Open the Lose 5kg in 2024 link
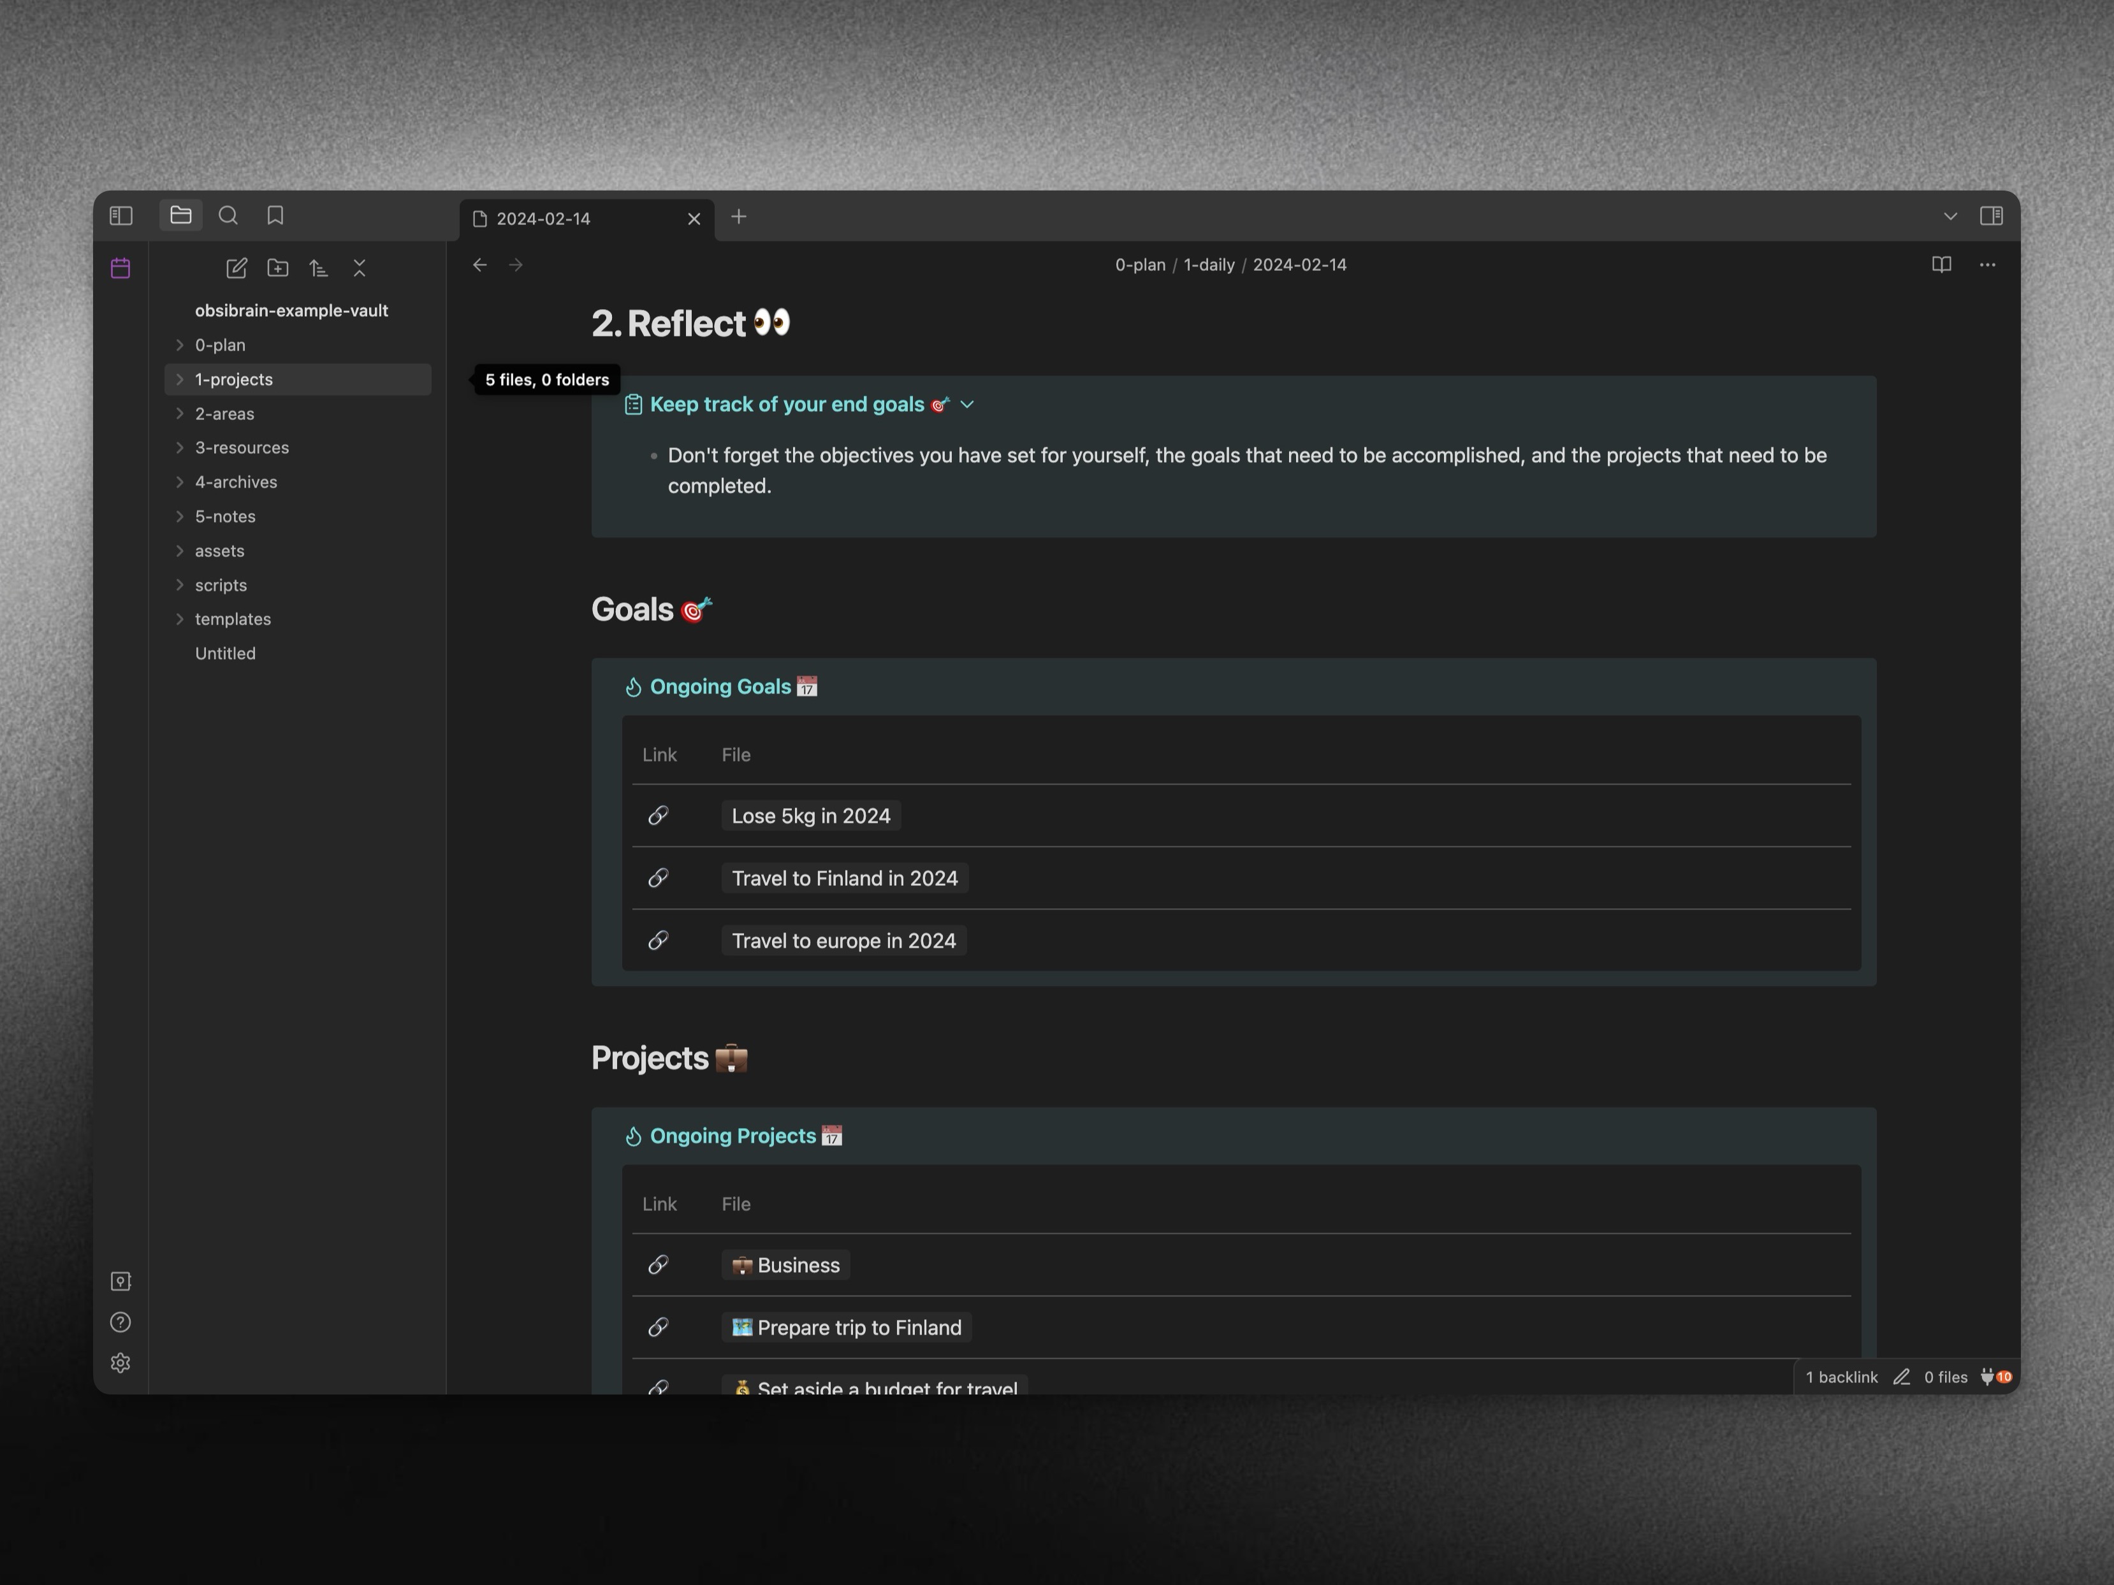The height and width of the screenshot is (1585, 2114). pos(810,816)
